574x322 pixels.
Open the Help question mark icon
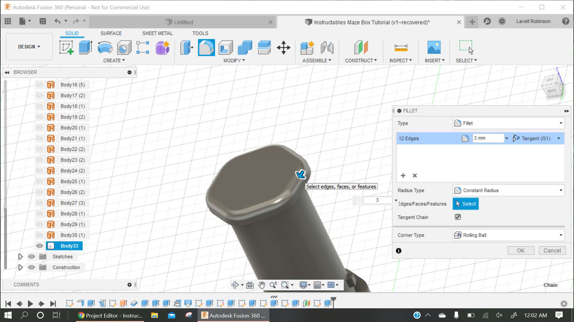pyautogui.click(x=566, y=21)
